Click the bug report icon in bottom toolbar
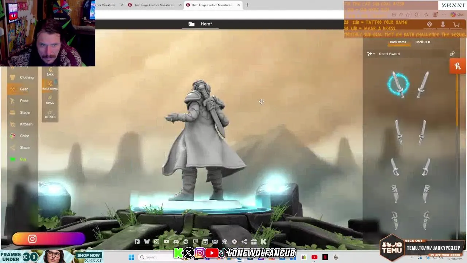This screenshot has height=263, width=467. pyautogui.click(x=225, y=241)
